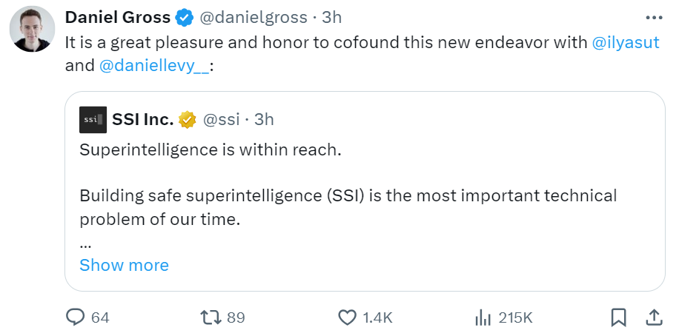The image size is (679, 336).
Task: Click SSI Inc. gold verified badge
Action: [188, 120]
